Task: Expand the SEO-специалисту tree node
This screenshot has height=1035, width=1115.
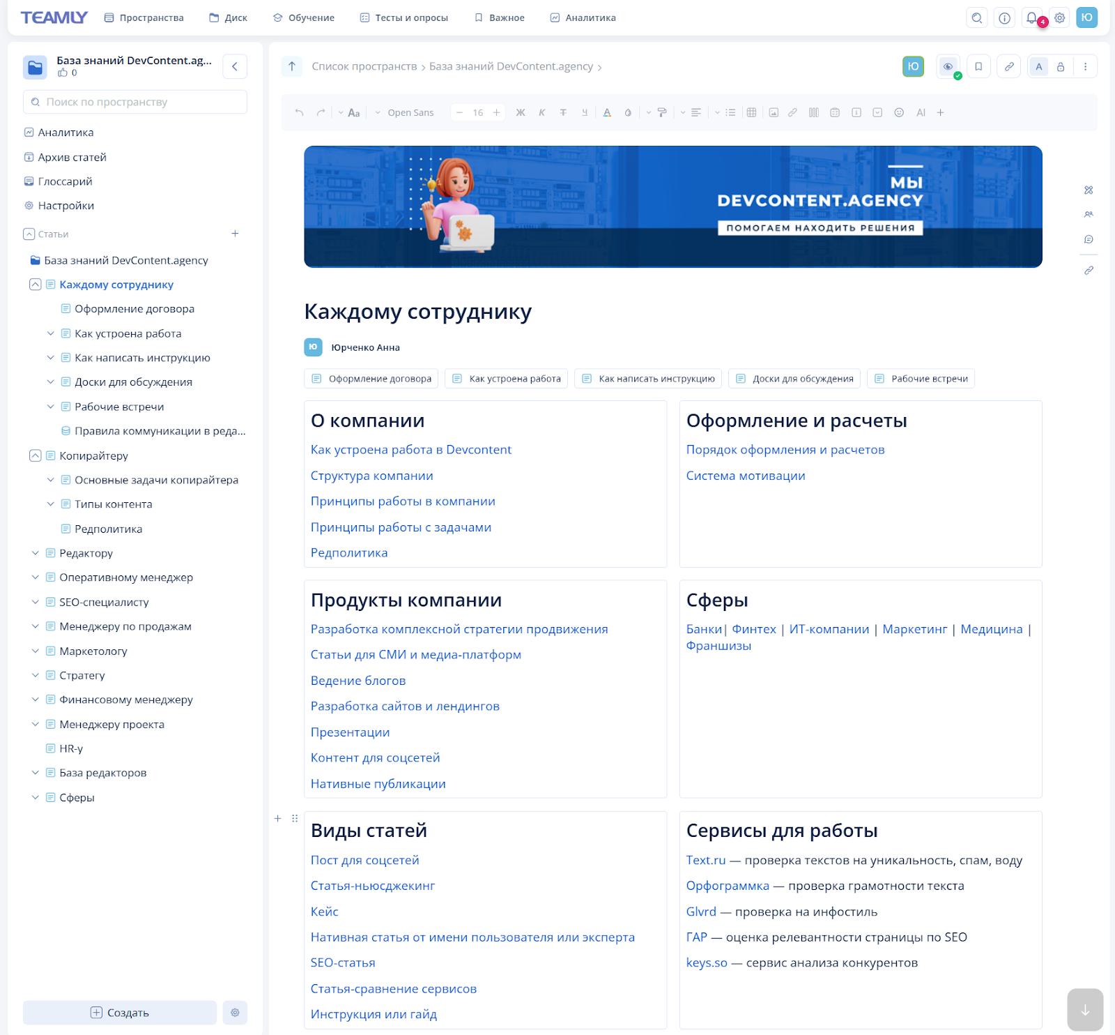Action: click(35, 602)
